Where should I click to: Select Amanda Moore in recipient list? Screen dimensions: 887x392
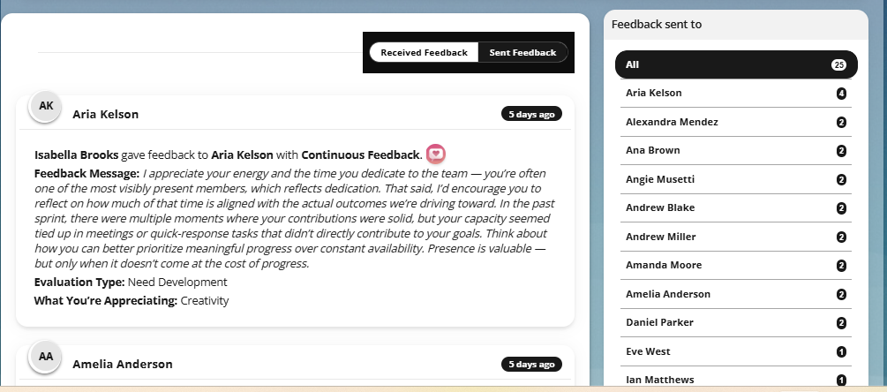[736, 265]
